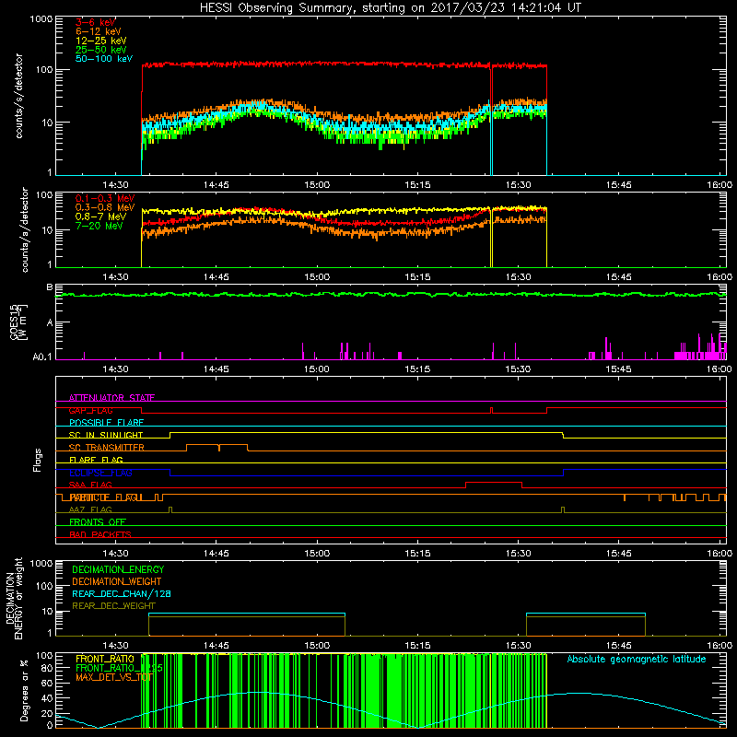The width and height of the screenshot is (737, 737).
Task: Select the SAA_FLAG label
Action: pyautogui.click(x=90, y=485)
